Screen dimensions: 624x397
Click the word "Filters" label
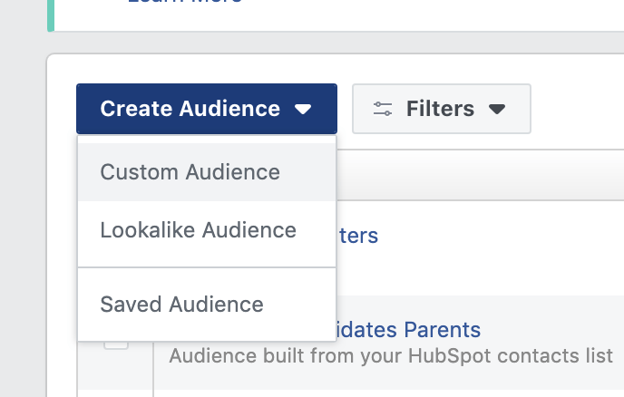coord(440,109)
